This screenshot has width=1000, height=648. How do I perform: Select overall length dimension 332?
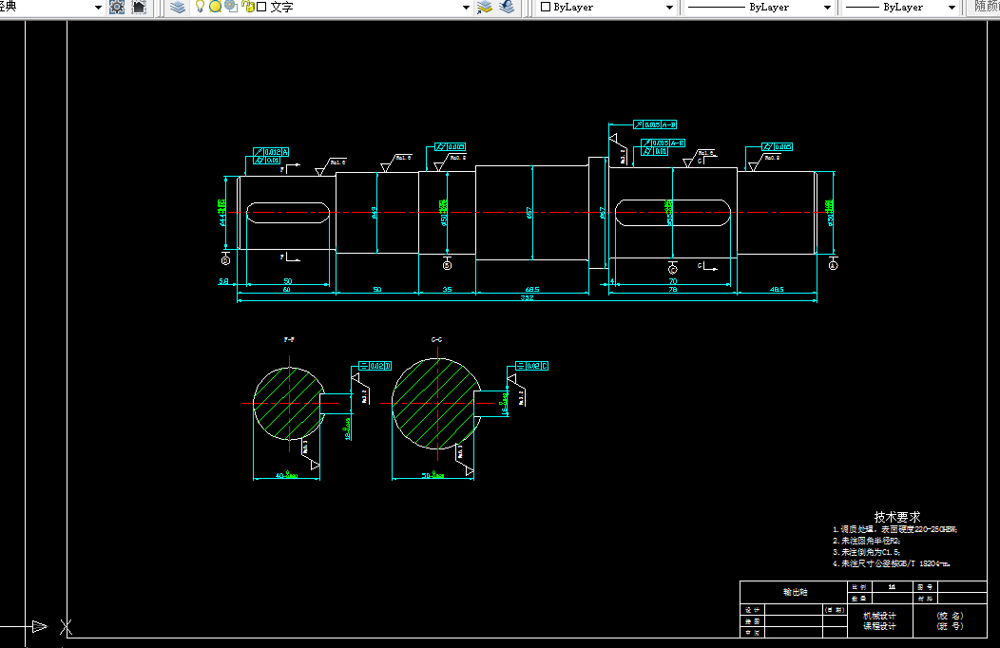527,298
